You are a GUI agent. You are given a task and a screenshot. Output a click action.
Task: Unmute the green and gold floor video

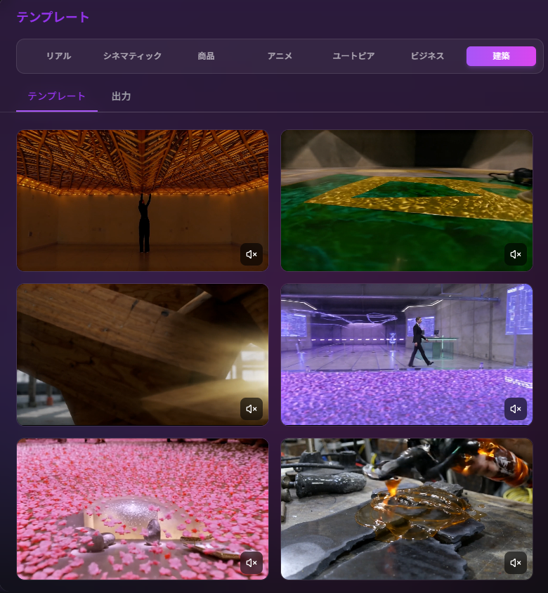[x=516, y=254]
